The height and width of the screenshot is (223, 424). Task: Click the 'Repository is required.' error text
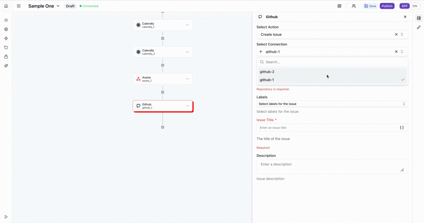click(x=273, y=89)
